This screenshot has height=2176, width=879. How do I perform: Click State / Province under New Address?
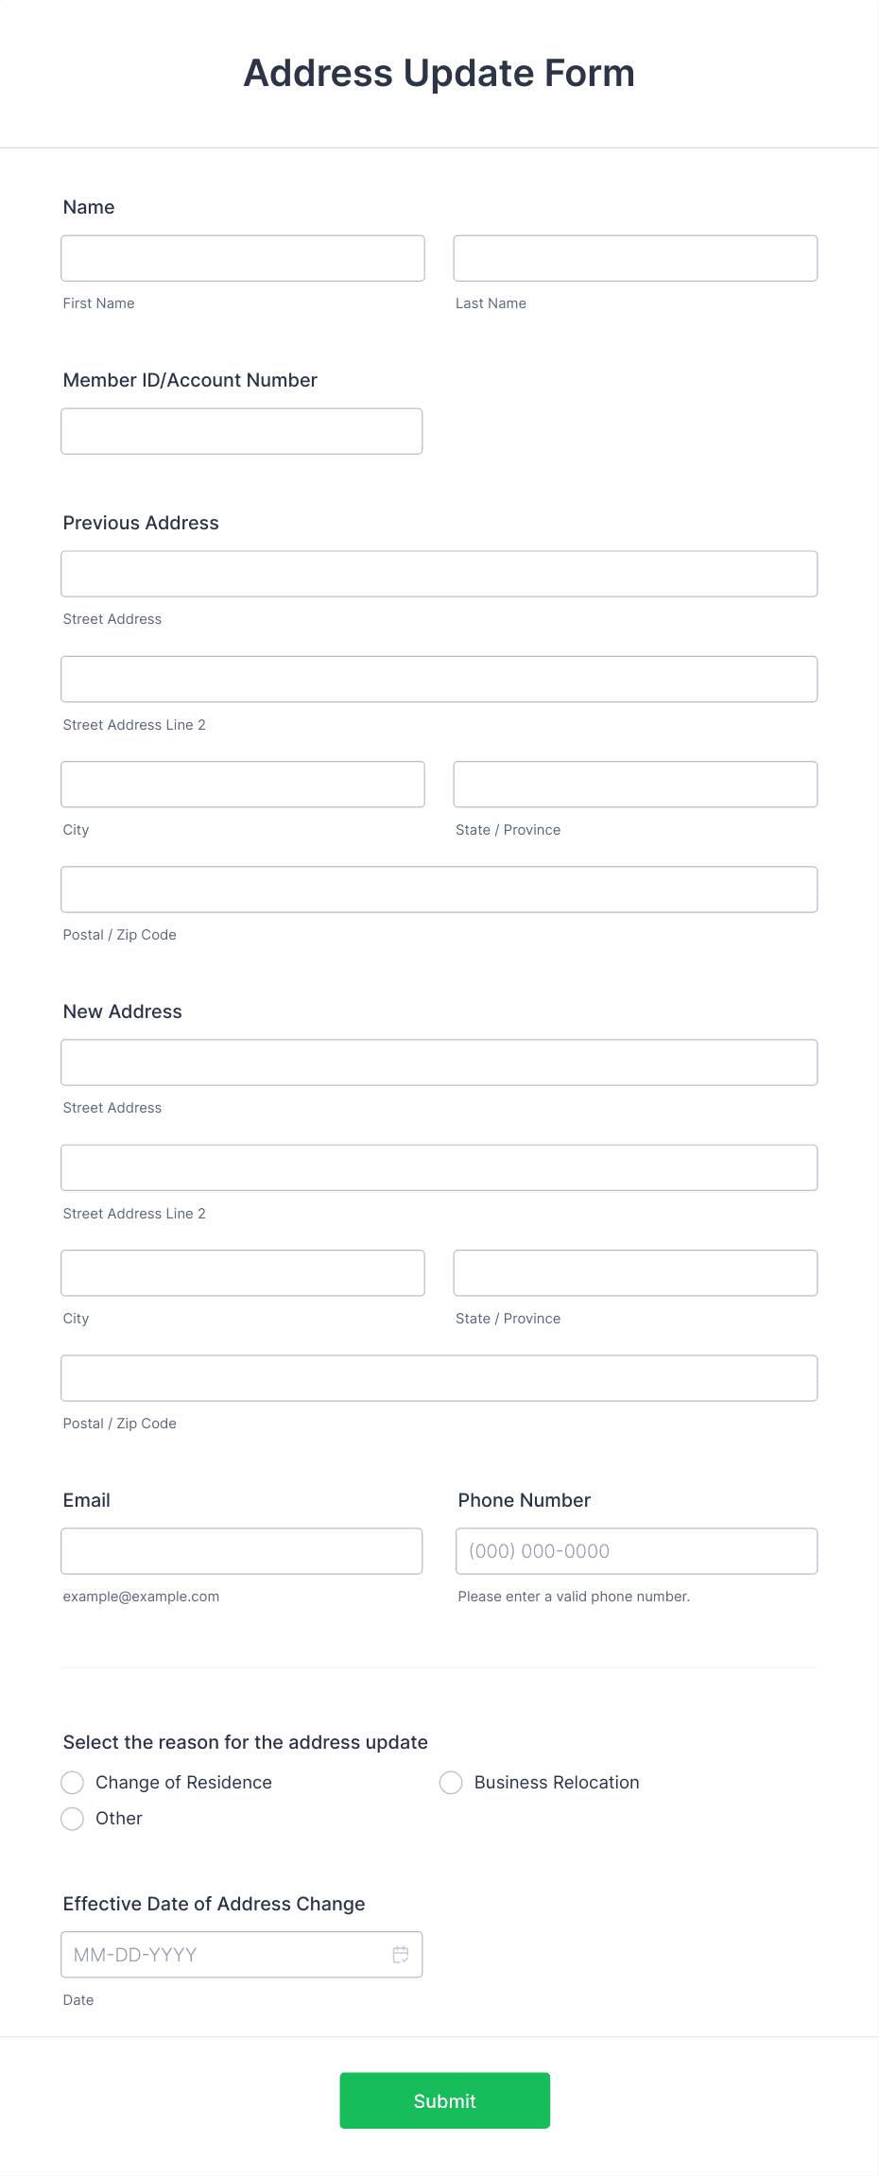point(635,1272)
